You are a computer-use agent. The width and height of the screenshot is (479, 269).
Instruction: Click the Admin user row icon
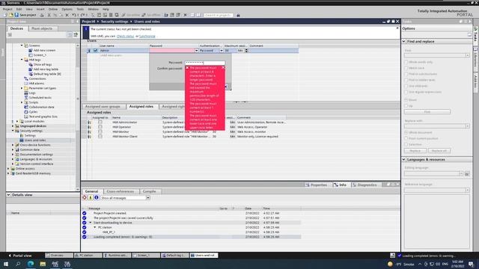coord(89,51)
